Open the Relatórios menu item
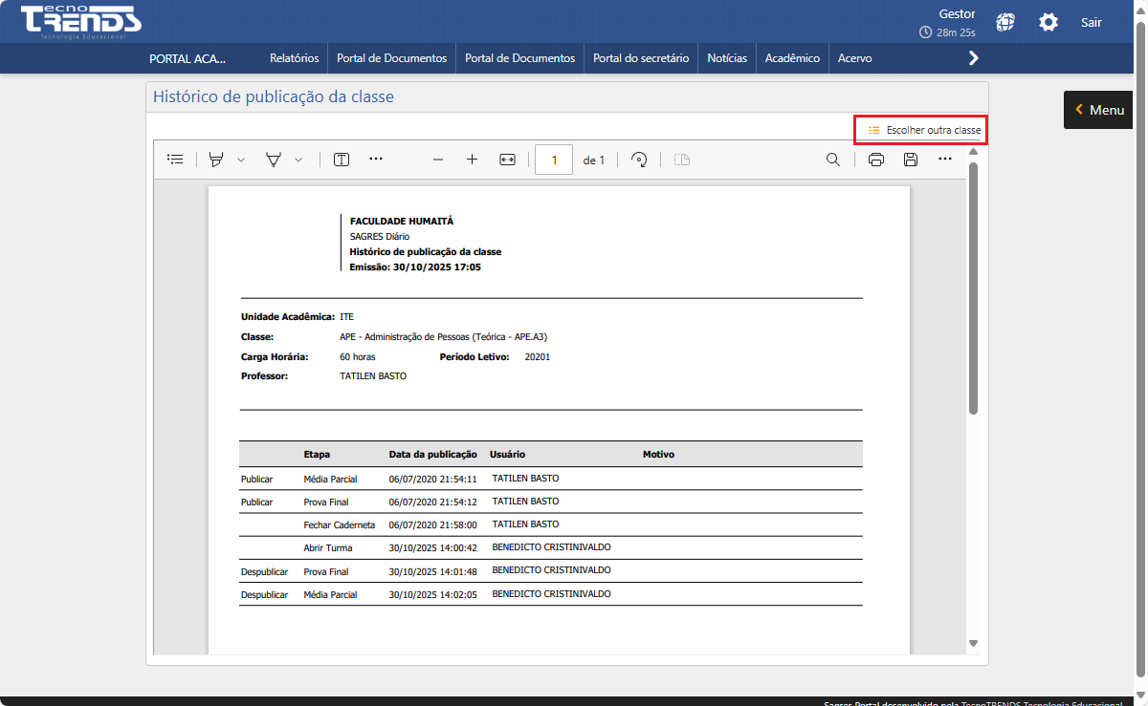 click(x=294, y=58)
